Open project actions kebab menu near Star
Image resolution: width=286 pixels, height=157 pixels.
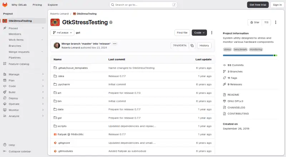tap(276, 22)
